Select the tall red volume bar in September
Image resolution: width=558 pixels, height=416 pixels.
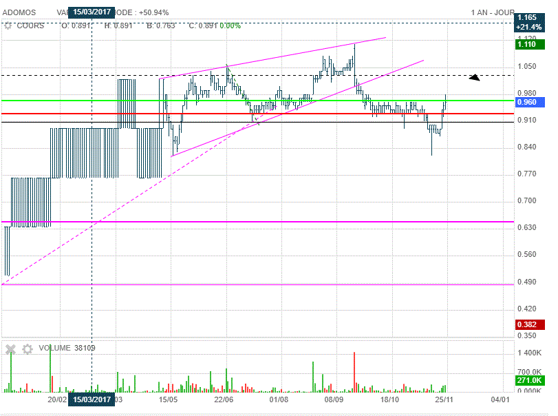pyautogui.click(x=354, y=372)
